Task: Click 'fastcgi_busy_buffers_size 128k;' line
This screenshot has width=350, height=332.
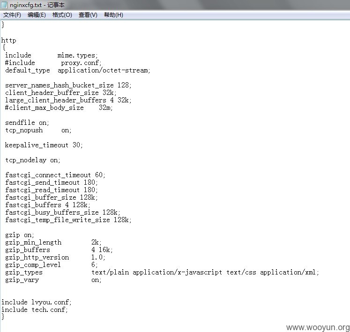Action: coord(63,212)
